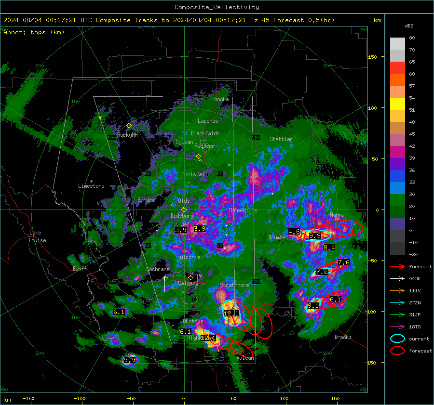
Task: Click the 6.1 label next to Okotoks
Action: [x=185, y=331]
